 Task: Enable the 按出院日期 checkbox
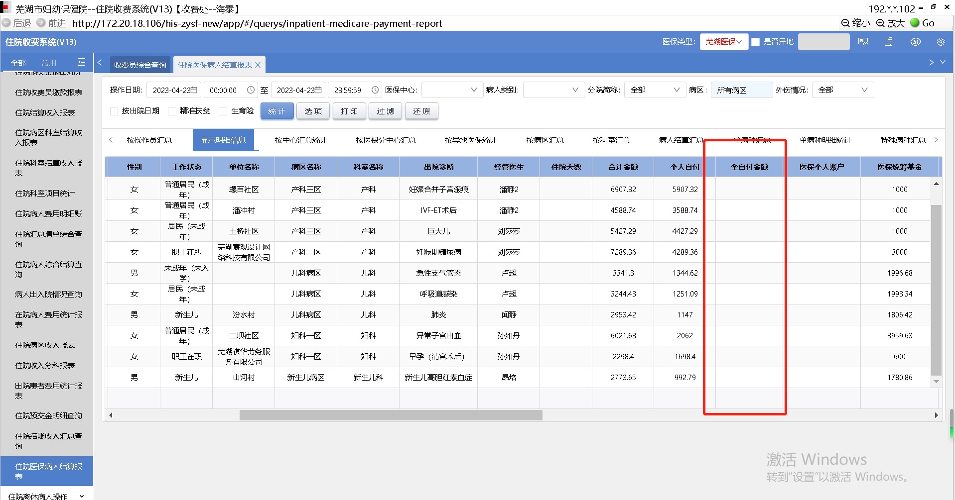click(x=114, y=111)
